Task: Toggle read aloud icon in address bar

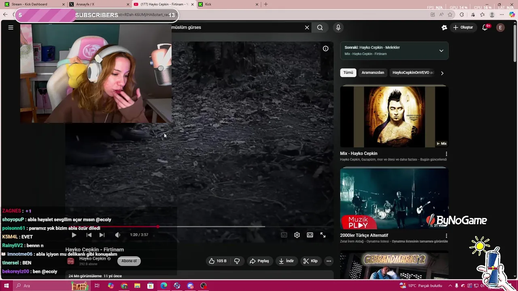Action: pyautogui.click(x=442, y=15)
